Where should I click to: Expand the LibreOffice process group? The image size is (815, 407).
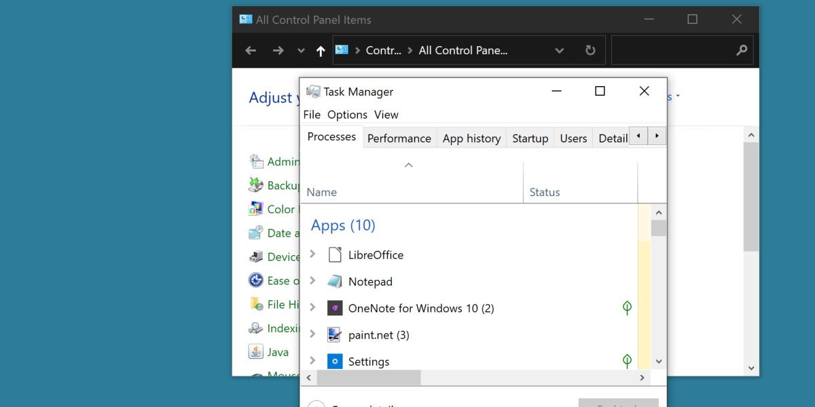click(312, 254)
